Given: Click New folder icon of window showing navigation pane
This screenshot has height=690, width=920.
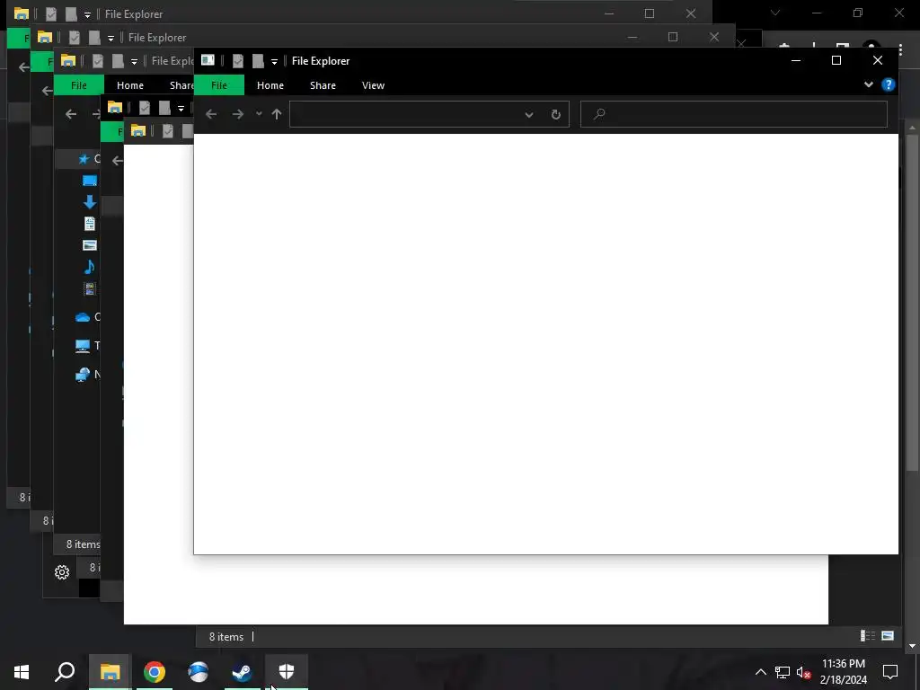Looking at the screenshot, I should [x=118, y=60].
